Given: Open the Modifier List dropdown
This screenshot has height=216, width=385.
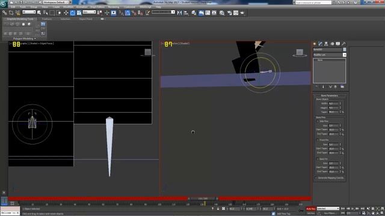Looking at the screenshot, I should (330, 55).
